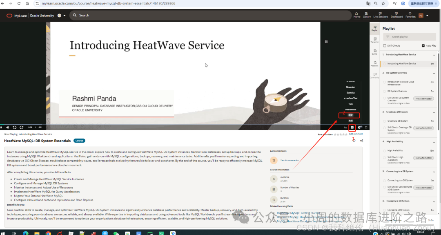This screenshot has height=235, width=441.
Task: Focus the Search playlist field
Action: pos(410,37)
